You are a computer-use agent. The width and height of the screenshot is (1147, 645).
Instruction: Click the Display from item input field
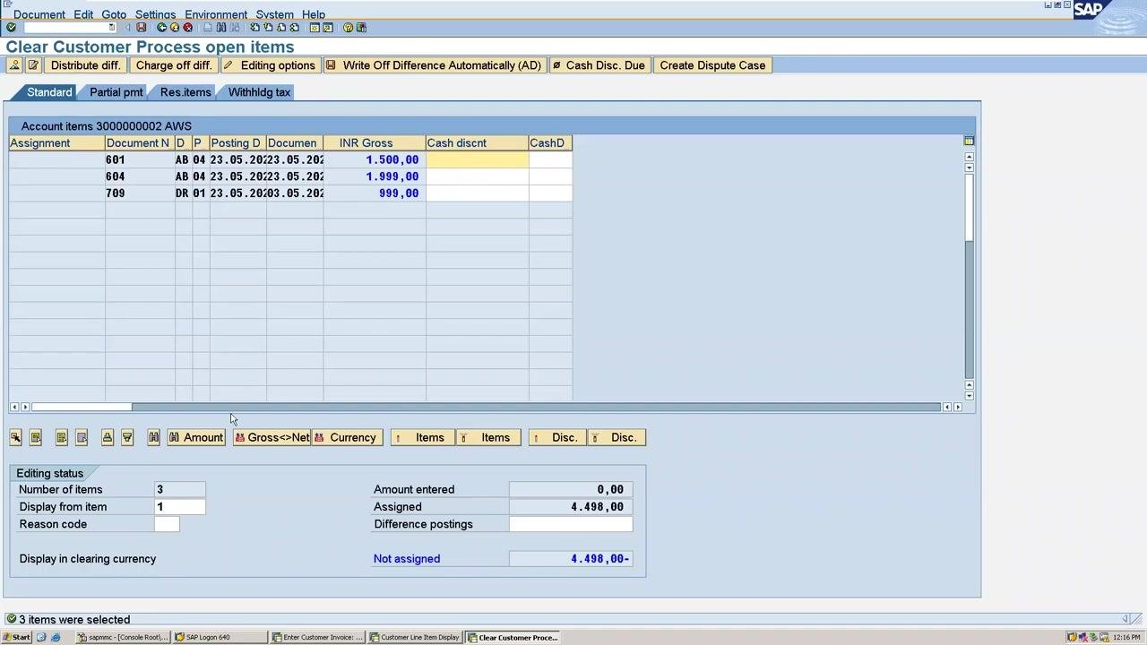[179, 507]
